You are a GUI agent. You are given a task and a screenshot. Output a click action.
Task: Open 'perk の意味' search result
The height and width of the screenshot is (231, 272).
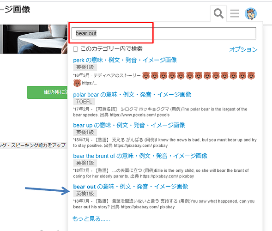[x=125, y=60]
